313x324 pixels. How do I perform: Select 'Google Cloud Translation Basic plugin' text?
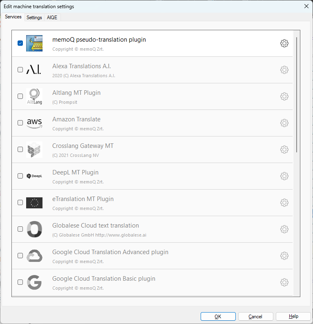pos(104,279)
